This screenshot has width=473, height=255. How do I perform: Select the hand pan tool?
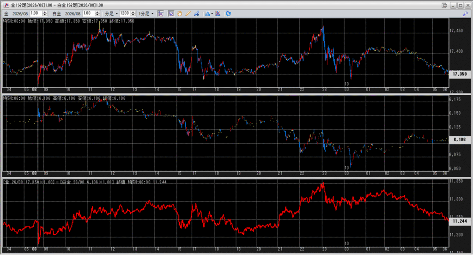click(x=180, y=13)
